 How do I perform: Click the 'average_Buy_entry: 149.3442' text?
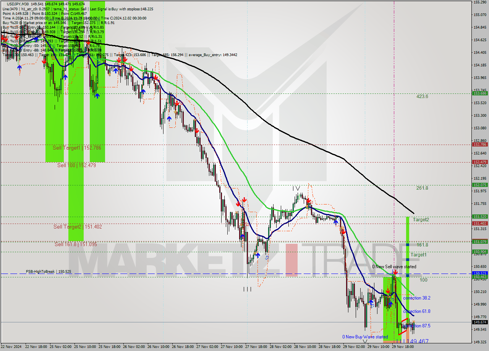click(213, 55)
